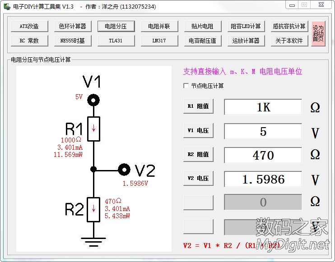Open the 贴片电阻 SMD resistor tool
This screenshot has width=335, height=262.
[x=203, y=26]
